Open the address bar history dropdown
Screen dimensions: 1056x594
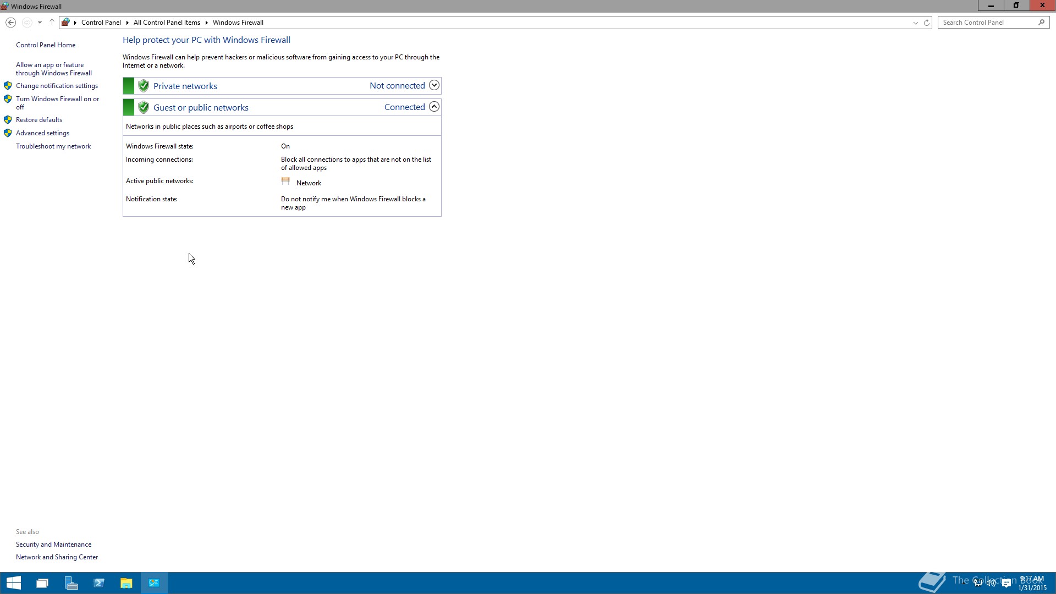(915, 23)
